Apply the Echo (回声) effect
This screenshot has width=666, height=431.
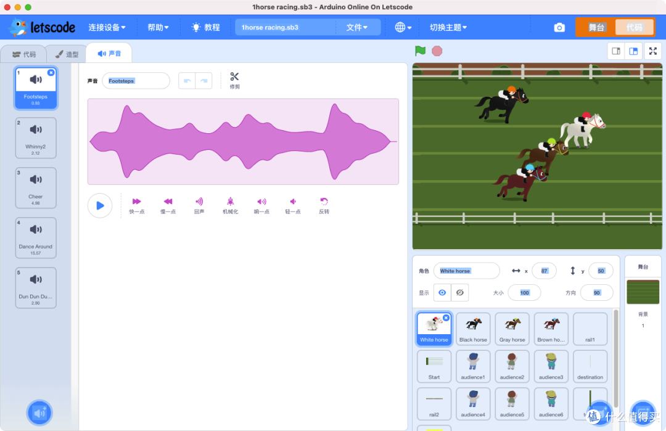(x=199, y=205)
